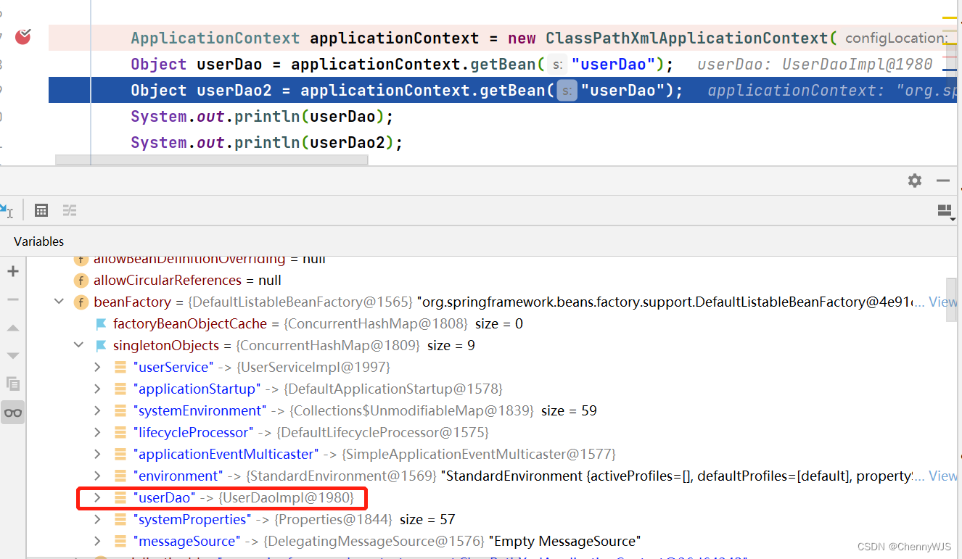
Task: Click View link on environment row
Action: [x=942, y=476]
